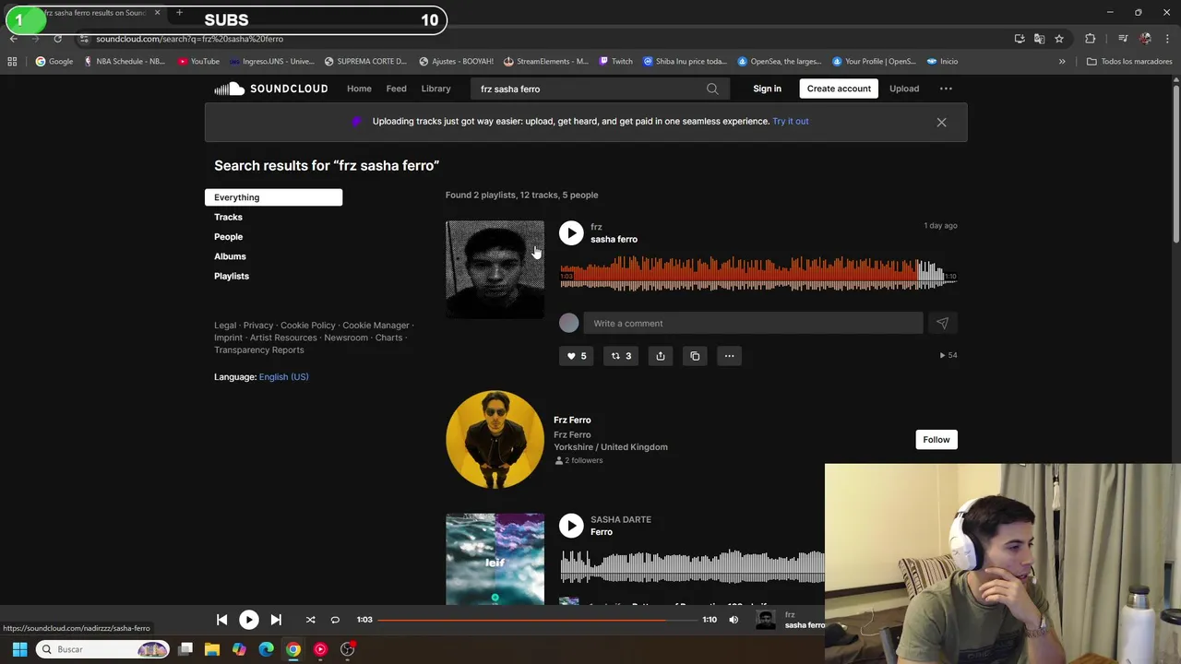The height and width of the screenshot is (664, 1181).
Task: Click the Upload link
Action: (x=904, y=89)
